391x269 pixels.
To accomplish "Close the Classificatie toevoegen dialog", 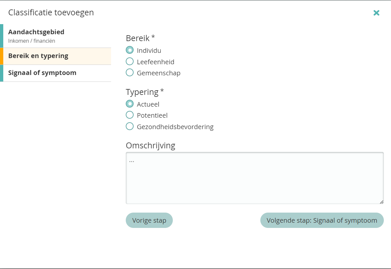I will click(x=376, y=13).
